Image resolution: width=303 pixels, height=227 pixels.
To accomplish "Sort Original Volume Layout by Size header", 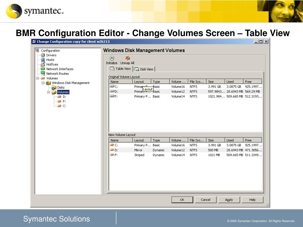I will 215,82.
